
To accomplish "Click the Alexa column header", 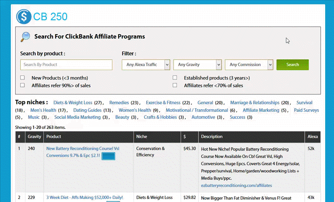I will pos(313,137).
